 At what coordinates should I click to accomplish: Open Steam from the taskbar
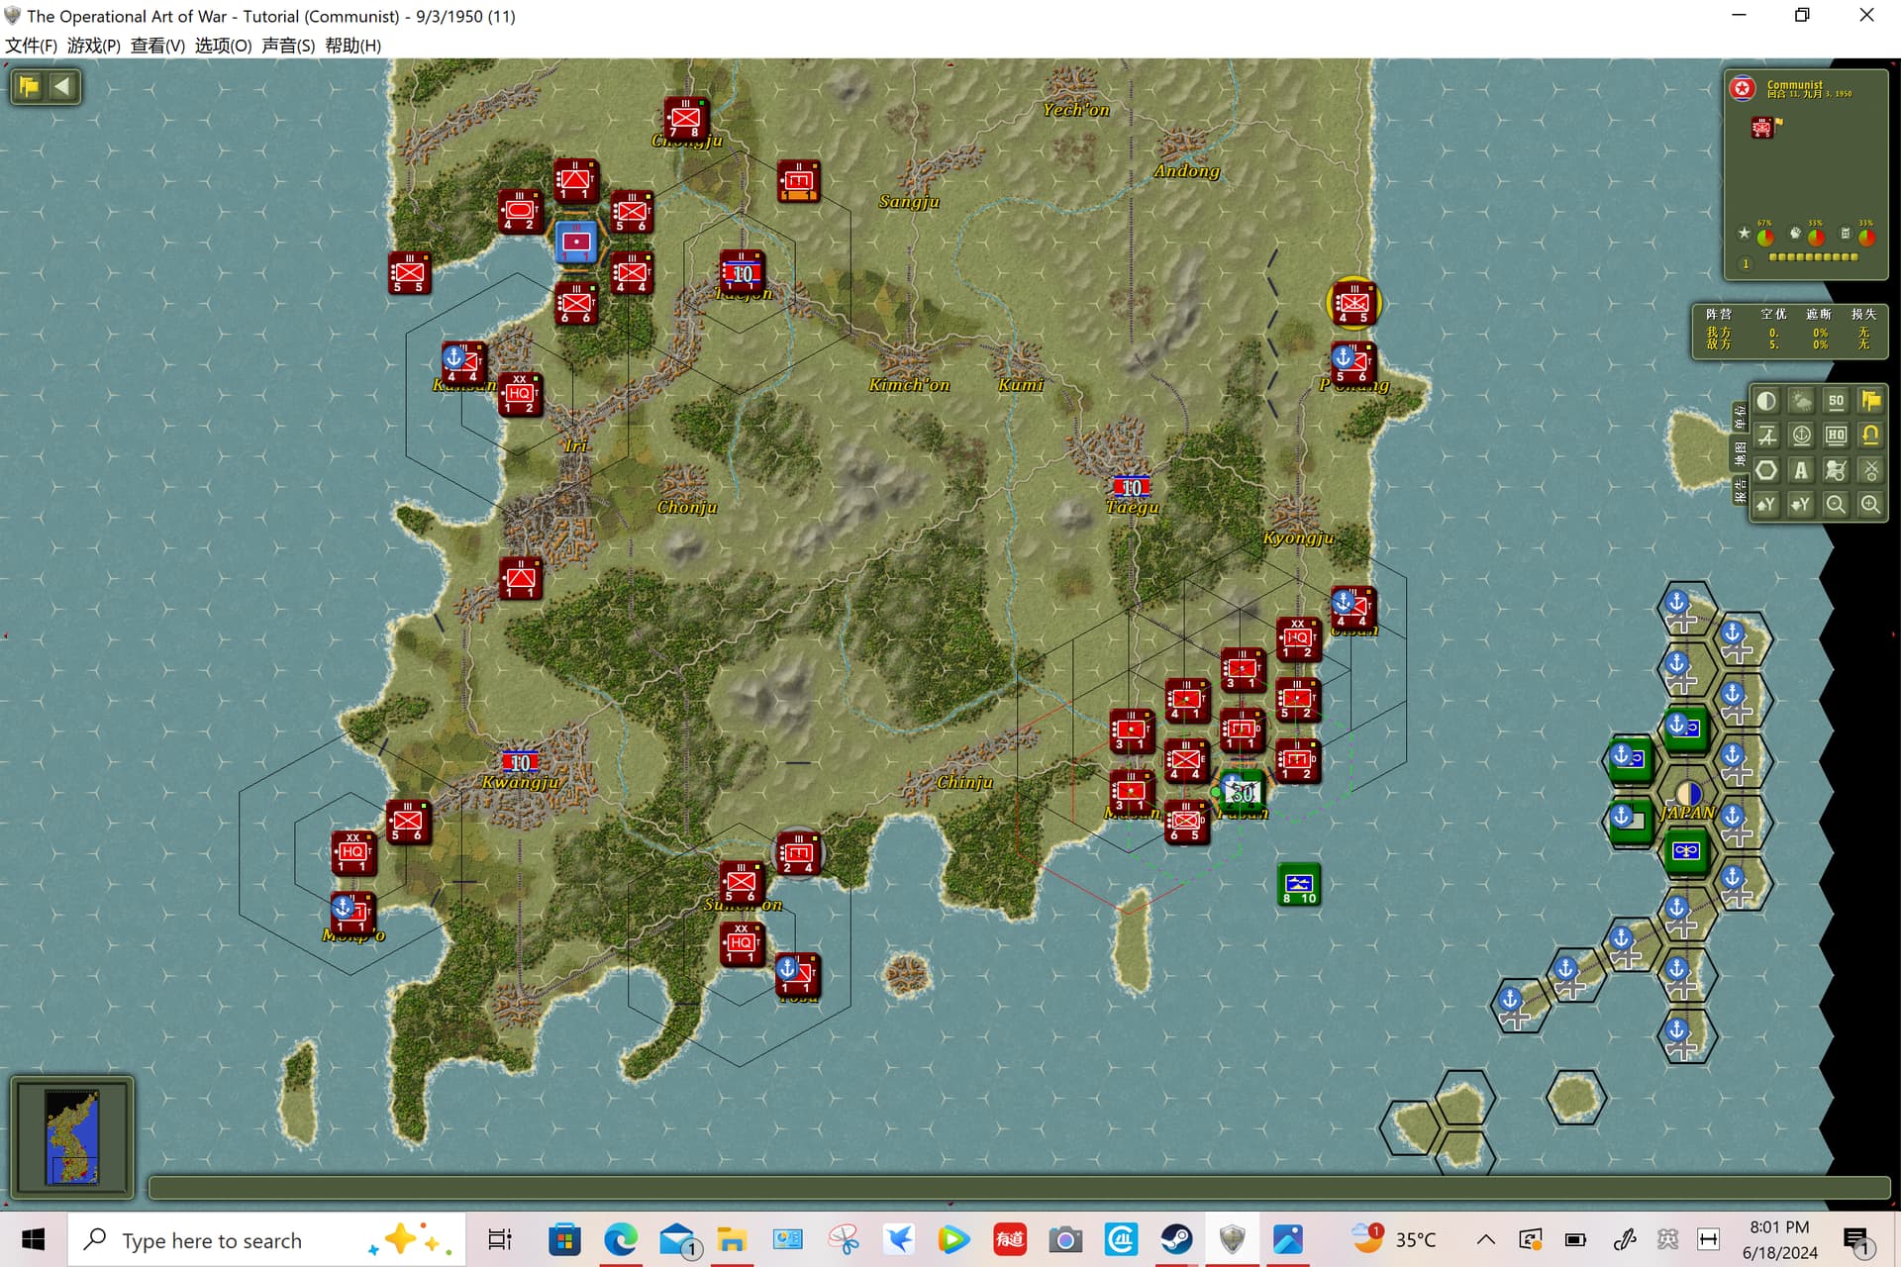pyautogui.click(x=1176, y=1239)
